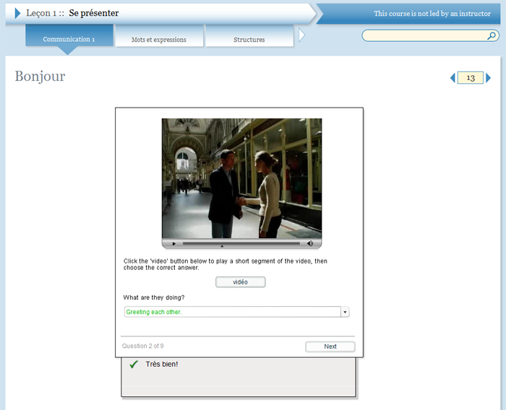Screen dimensions: 506x410
Task: Select the 'Greeting each other.' combo box
Action: pos(236,312)
